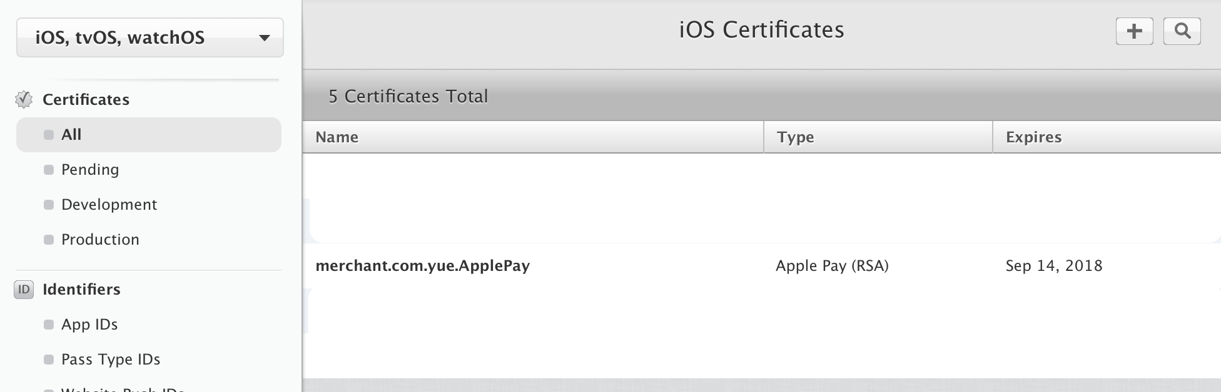
Task: Click the search magnifier icon
Action: (x=1182, y=31)
